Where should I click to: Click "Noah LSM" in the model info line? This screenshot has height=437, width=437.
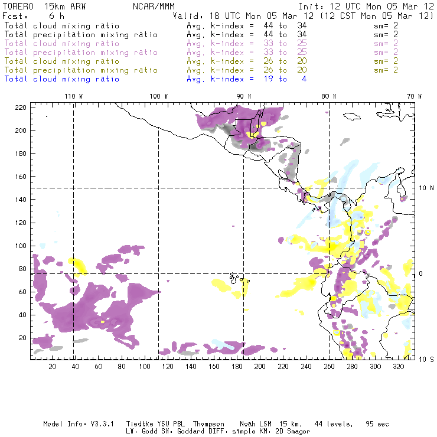(x=256, y=424)
